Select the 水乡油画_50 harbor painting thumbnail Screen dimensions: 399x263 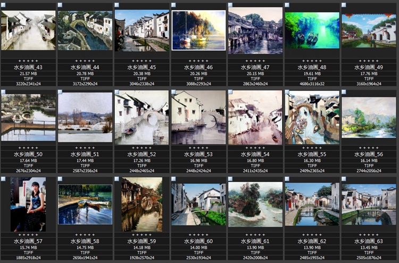tap(28, 117)
